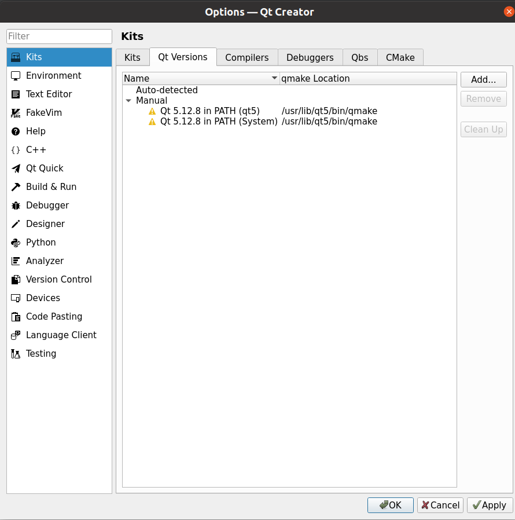Click the Name column sort arrow
Image resolution: width=515 pixels, height=520 pixels.
(x=274, y=78)
